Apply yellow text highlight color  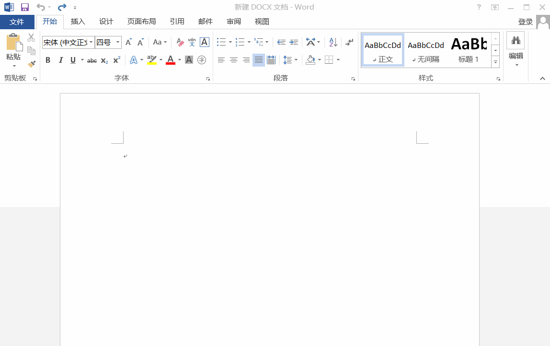pos(152,60)
